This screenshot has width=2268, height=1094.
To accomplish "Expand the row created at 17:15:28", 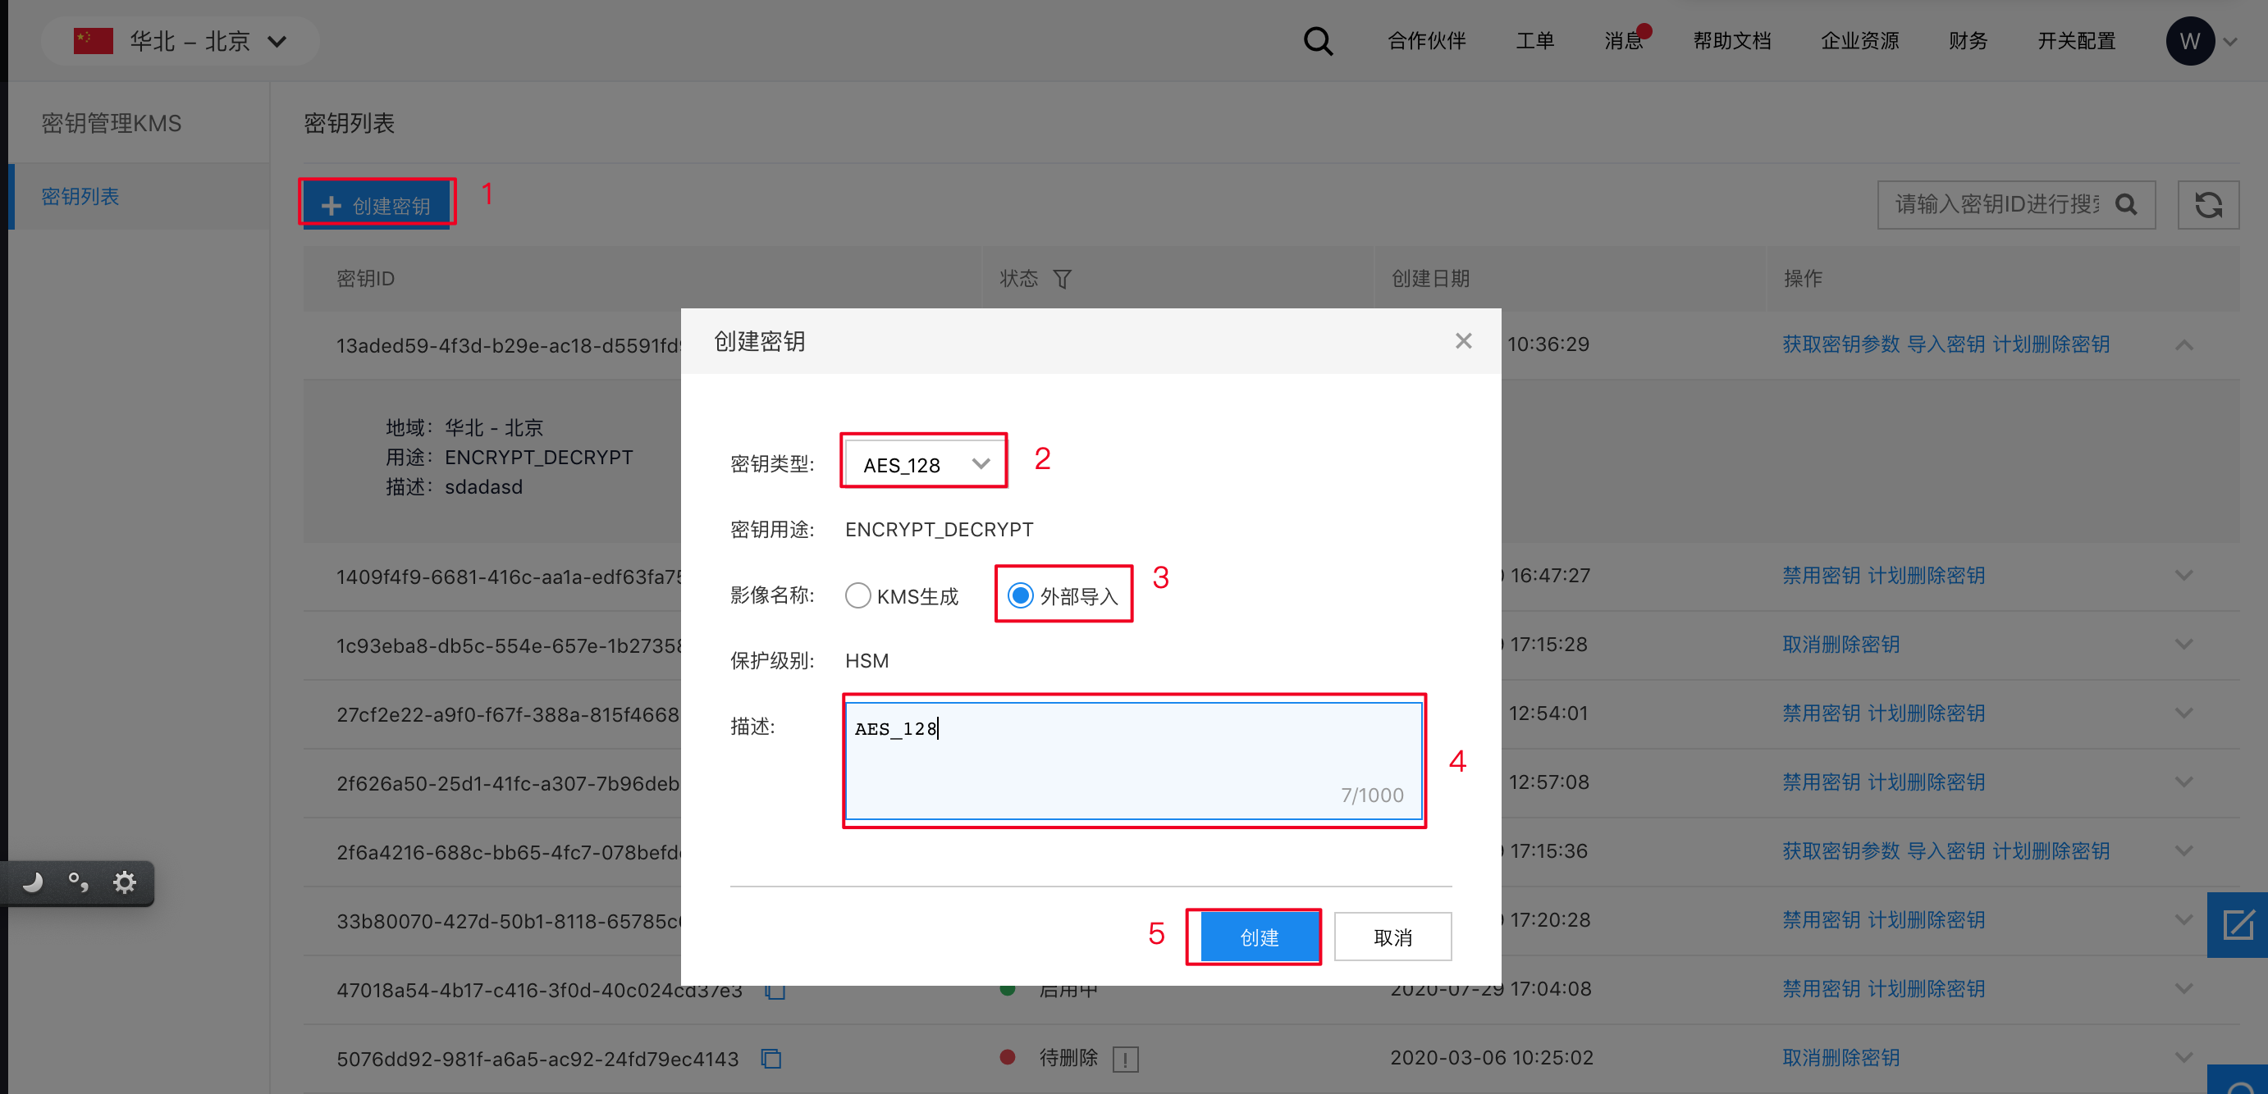I will [x=2183, y=645].
